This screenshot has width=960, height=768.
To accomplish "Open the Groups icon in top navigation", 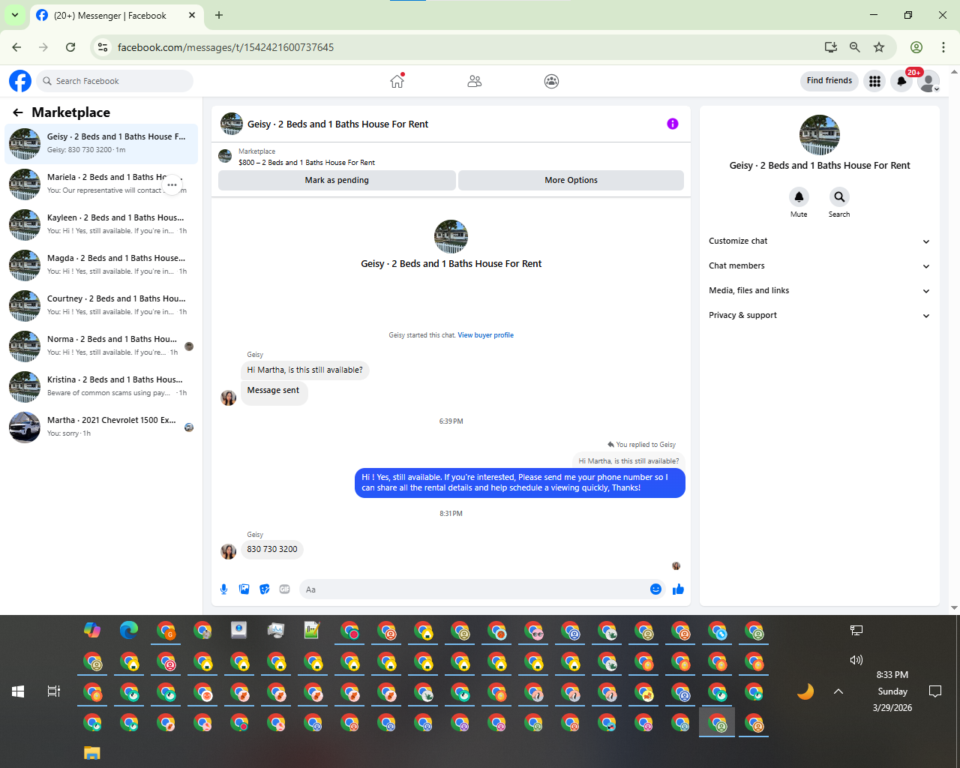I will (551, 81).
